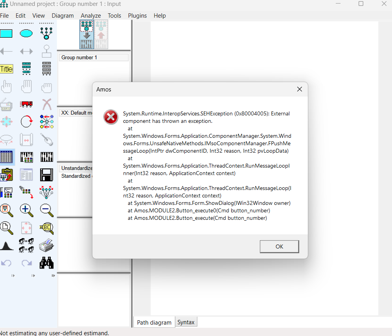
Task: Switch to the Path diagram tab
Action: click(x=154, y=323)
